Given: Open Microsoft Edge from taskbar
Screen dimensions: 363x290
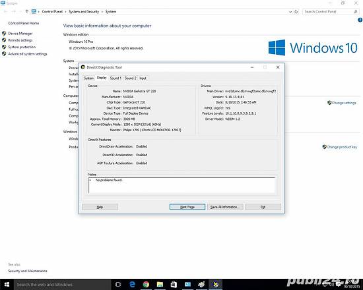Looking at the screenshot, I should click(132, 285).
